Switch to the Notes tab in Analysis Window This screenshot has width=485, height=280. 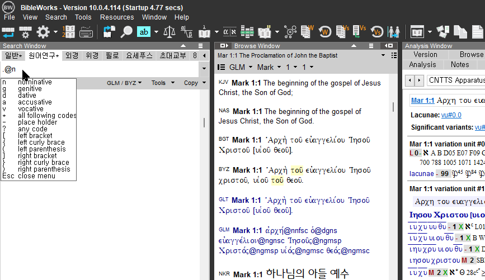point(460,65)
